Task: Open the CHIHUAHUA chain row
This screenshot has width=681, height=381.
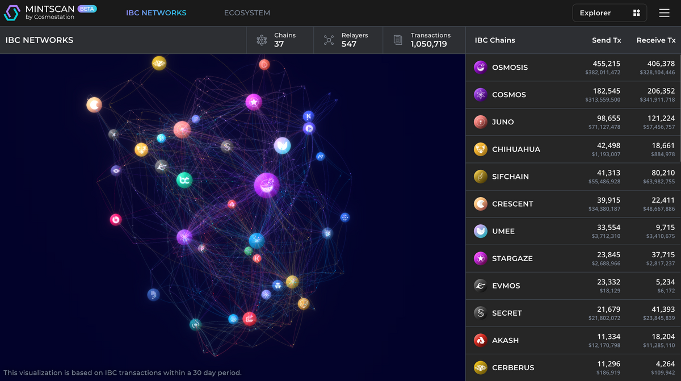Action: [573, 149]
